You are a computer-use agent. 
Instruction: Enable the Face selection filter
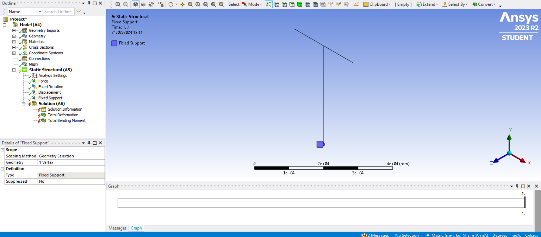click(x=292, y=4)
